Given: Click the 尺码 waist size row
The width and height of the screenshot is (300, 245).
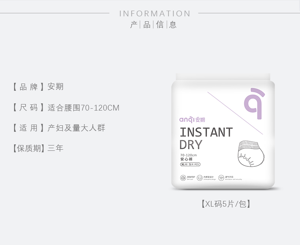Looking at the screenshot, I should (x=66, y=108).
